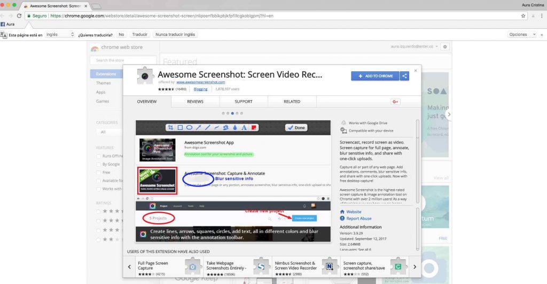
Task: Open Screen capture, screenshot share/save card
Action: pos(374,267)
